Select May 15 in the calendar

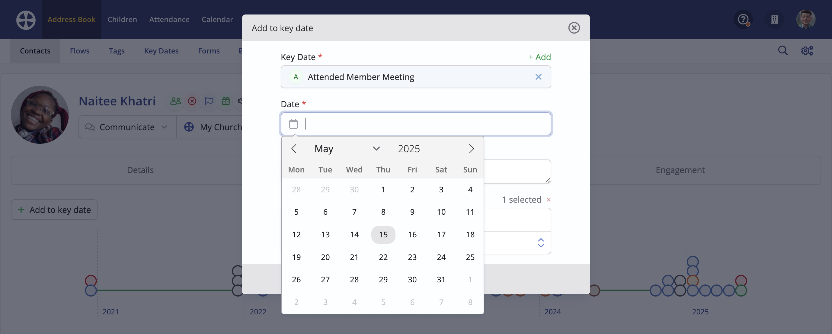(x=383, y=235)
